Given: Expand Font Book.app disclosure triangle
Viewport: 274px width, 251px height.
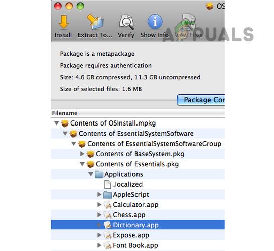Looking at the screenshot, I should (x=99, y=245).
